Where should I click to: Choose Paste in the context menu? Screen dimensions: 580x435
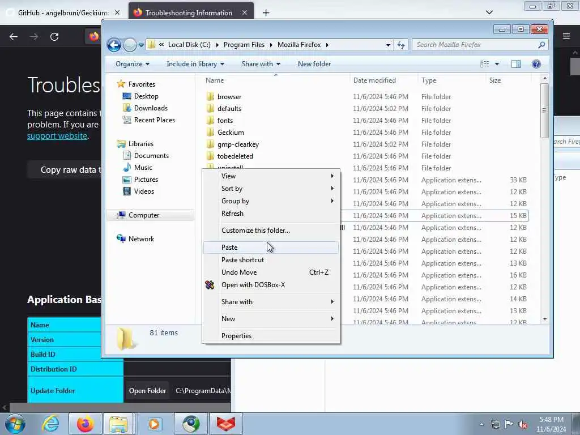(271, 248)
